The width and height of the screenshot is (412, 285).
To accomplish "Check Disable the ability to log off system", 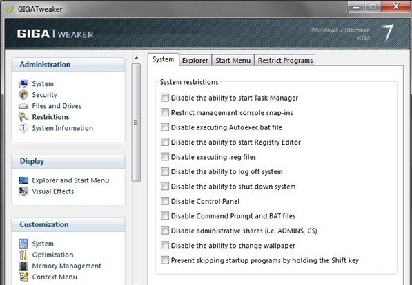I will 165,171.
